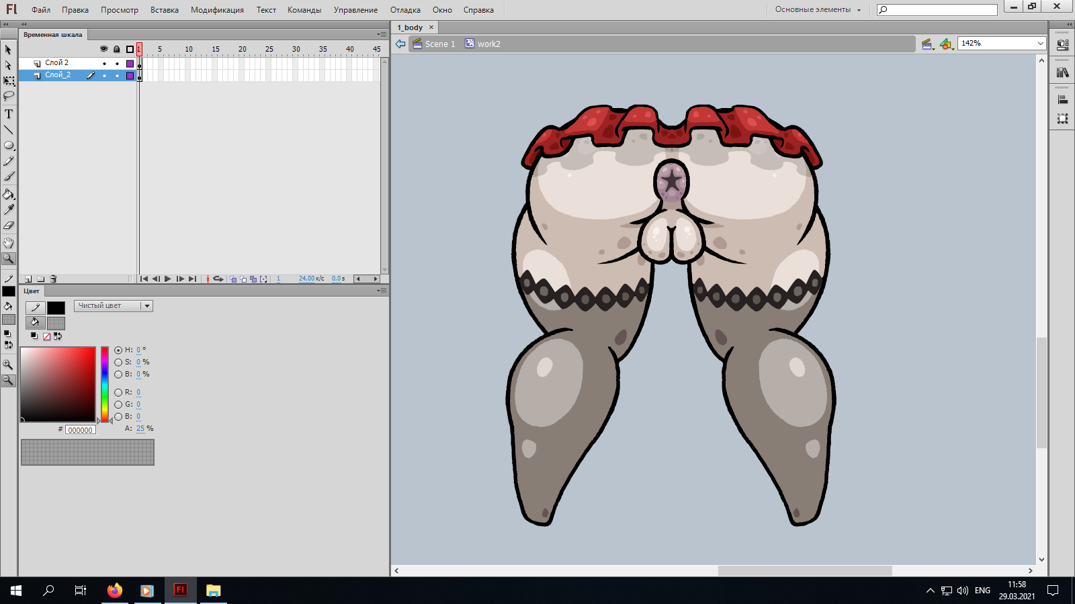The height and width of the screenshot is (604, 1075).
Task: Lock all layers using padlock header
Action: 117,49
